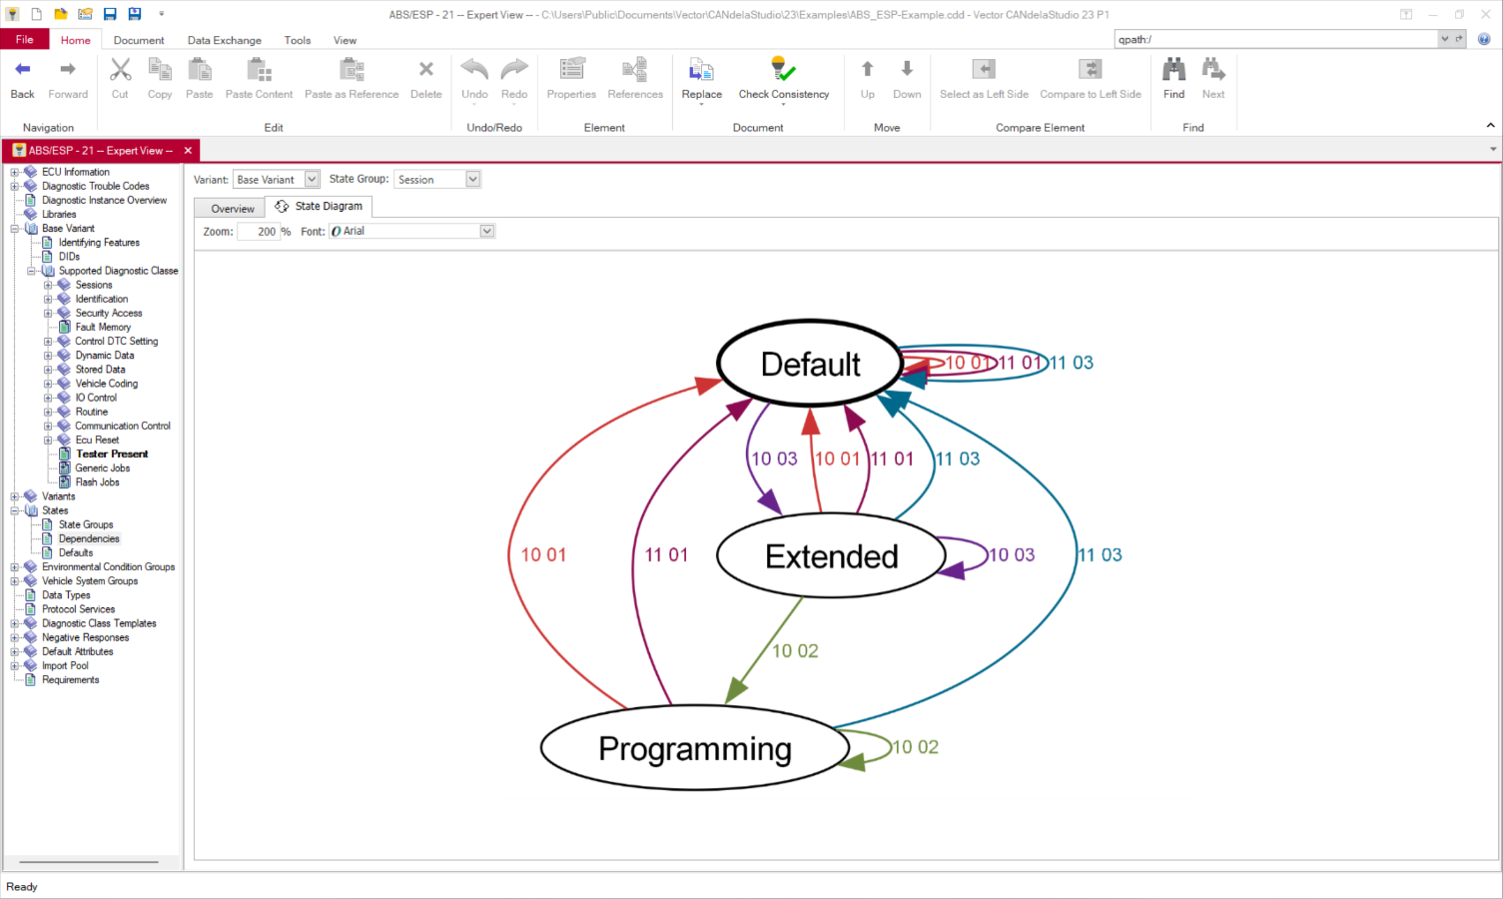Expand Diagnostic Trouble Codes node

[x=15, y=186]
